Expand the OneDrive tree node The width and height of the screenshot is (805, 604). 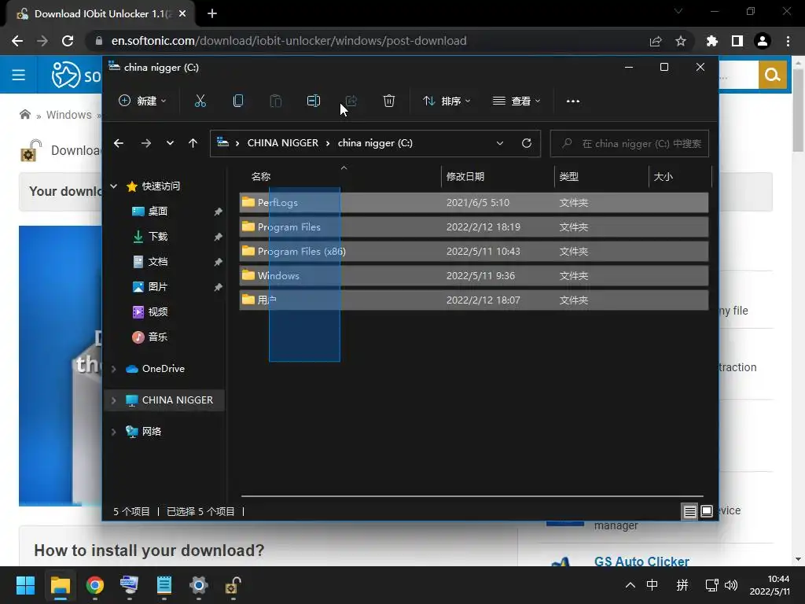114,369
